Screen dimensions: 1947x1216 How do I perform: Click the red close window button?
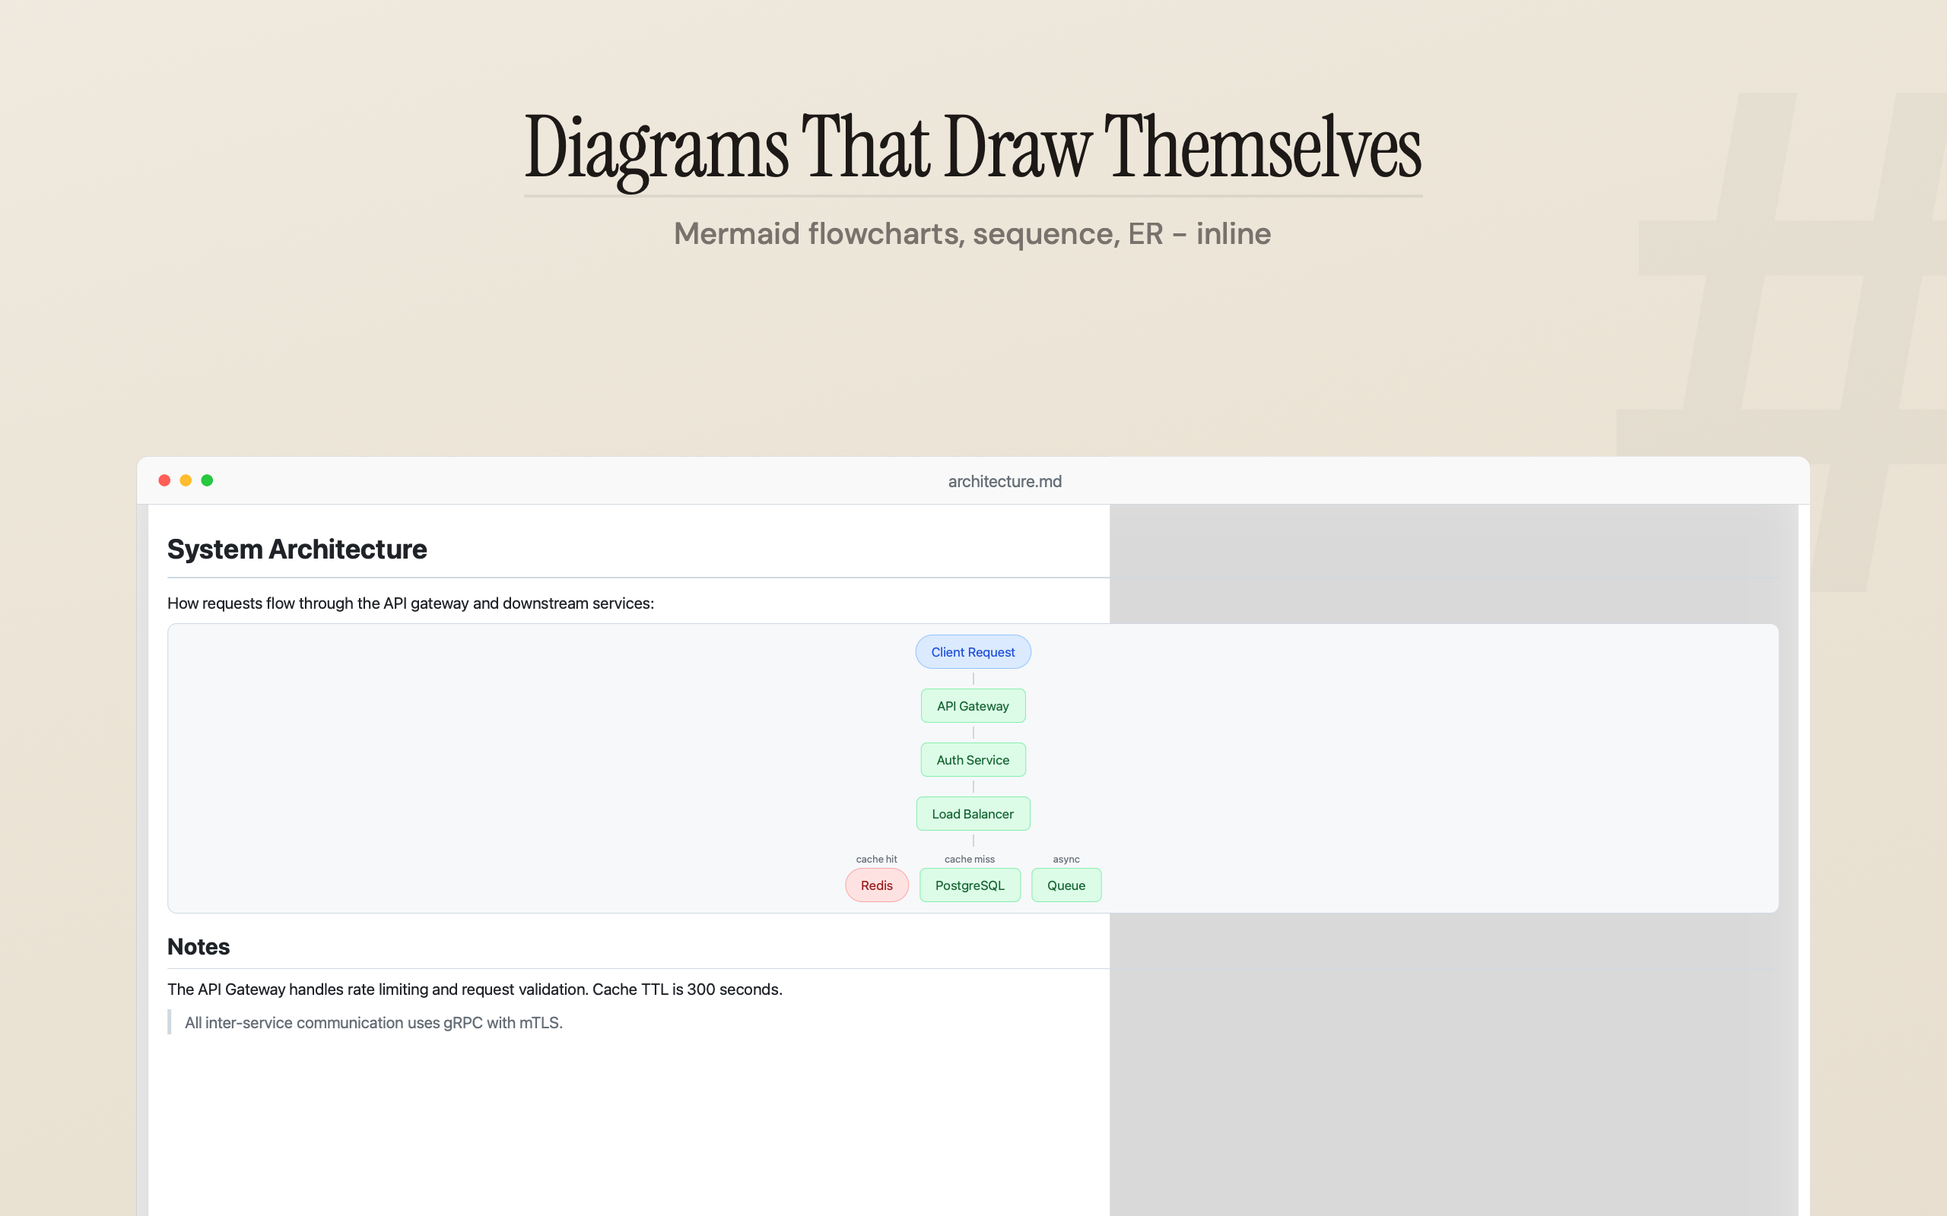click(x=164, y=480)
